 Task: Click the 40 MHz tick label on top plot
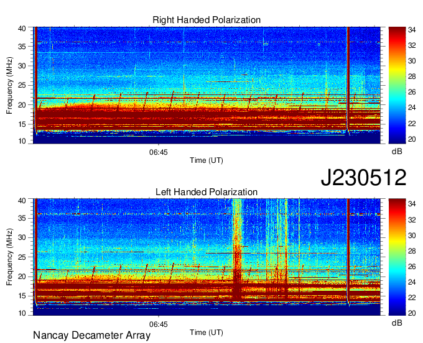[x=22, y=29]
